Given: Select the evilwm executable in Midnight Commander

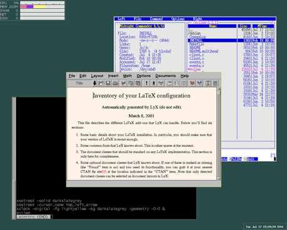Looking at the screenshot, I should [194, 69].
